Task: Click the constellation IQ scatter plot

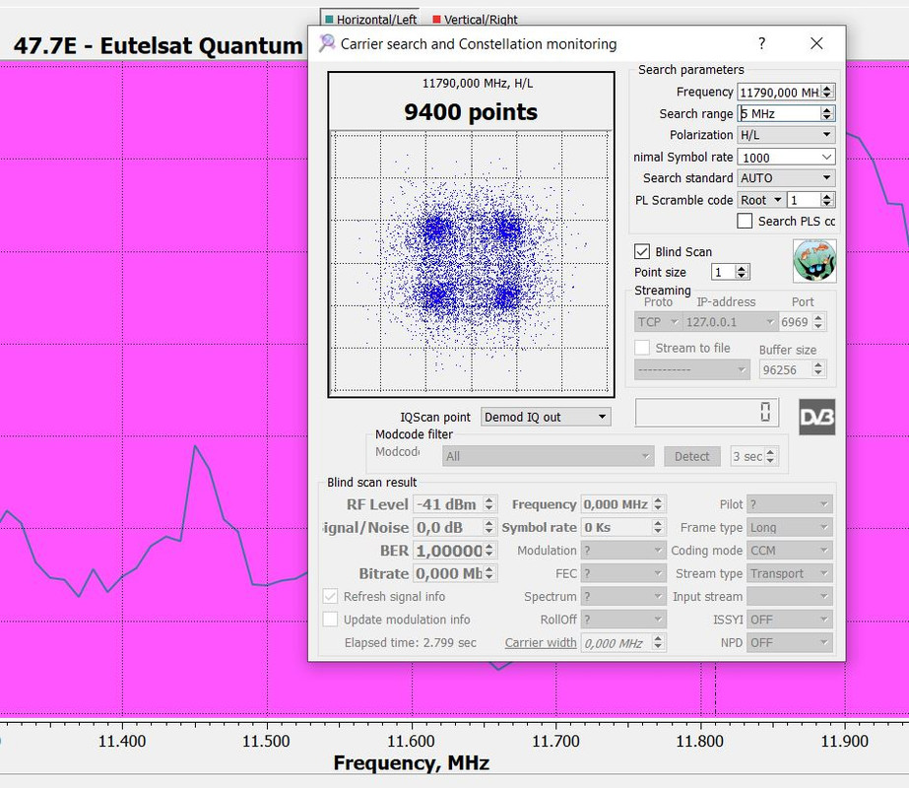Action: [471, 263]
